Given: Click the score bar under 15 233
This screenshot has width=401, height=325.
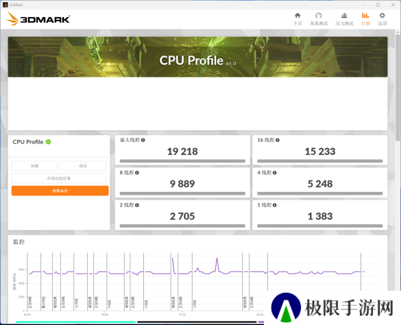Looking at the screenshot, I should coord(320,161).
